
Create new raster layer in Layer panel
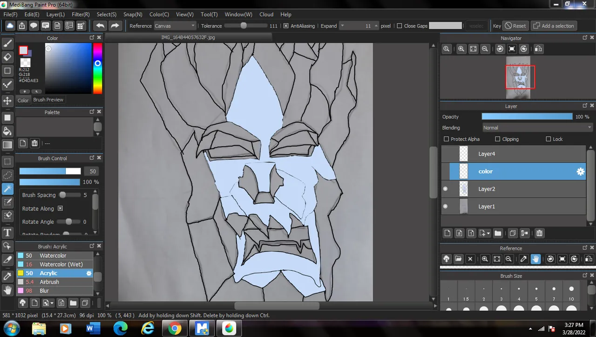(x=447, y=233)
